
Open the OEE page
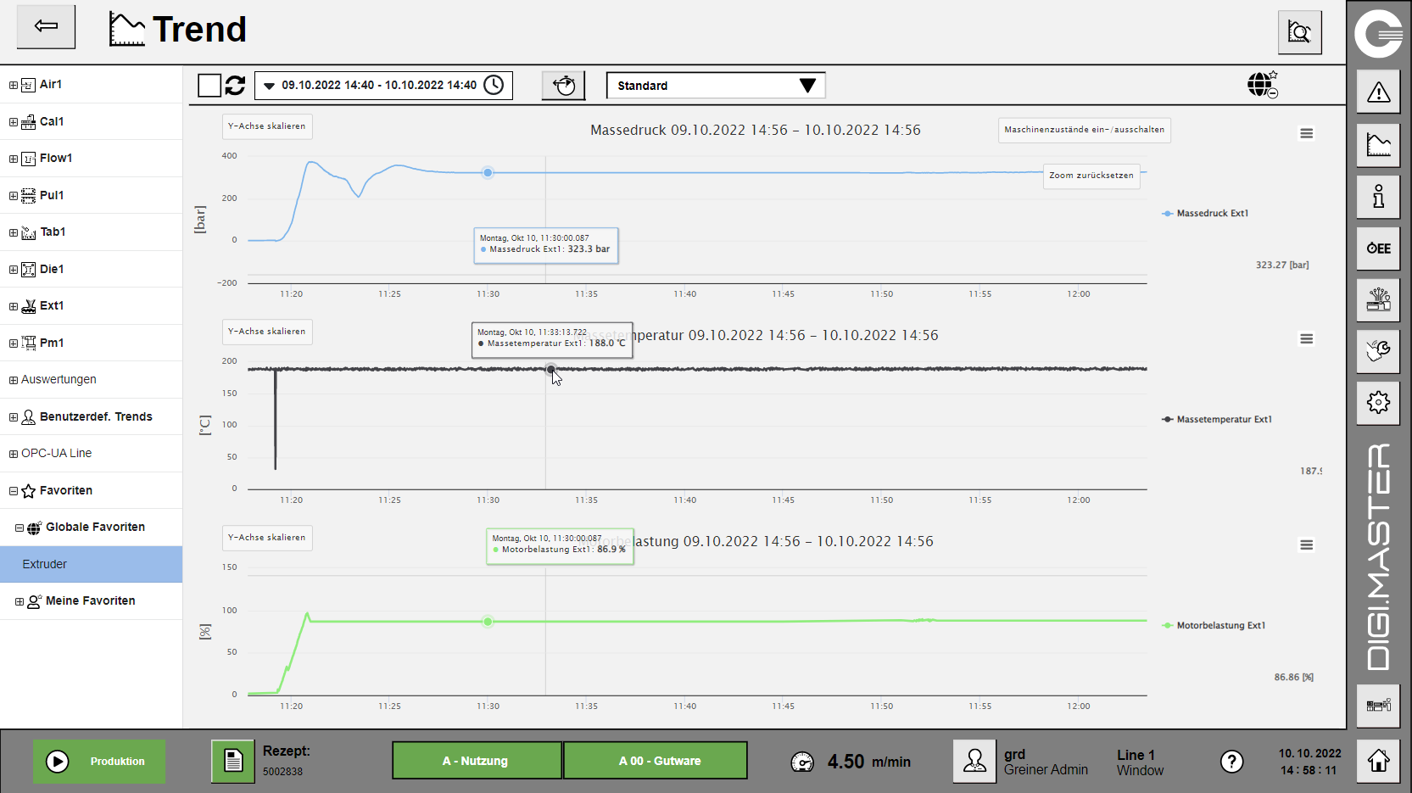coord(1378,249)
